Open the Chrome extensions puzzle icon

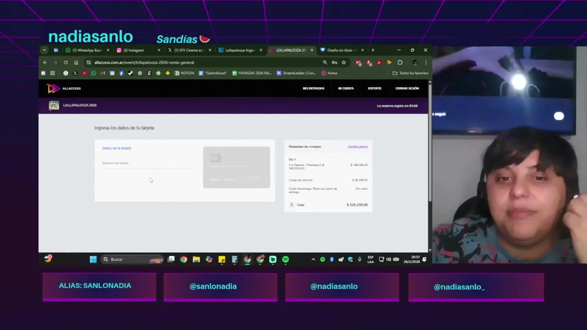point(400,62)
